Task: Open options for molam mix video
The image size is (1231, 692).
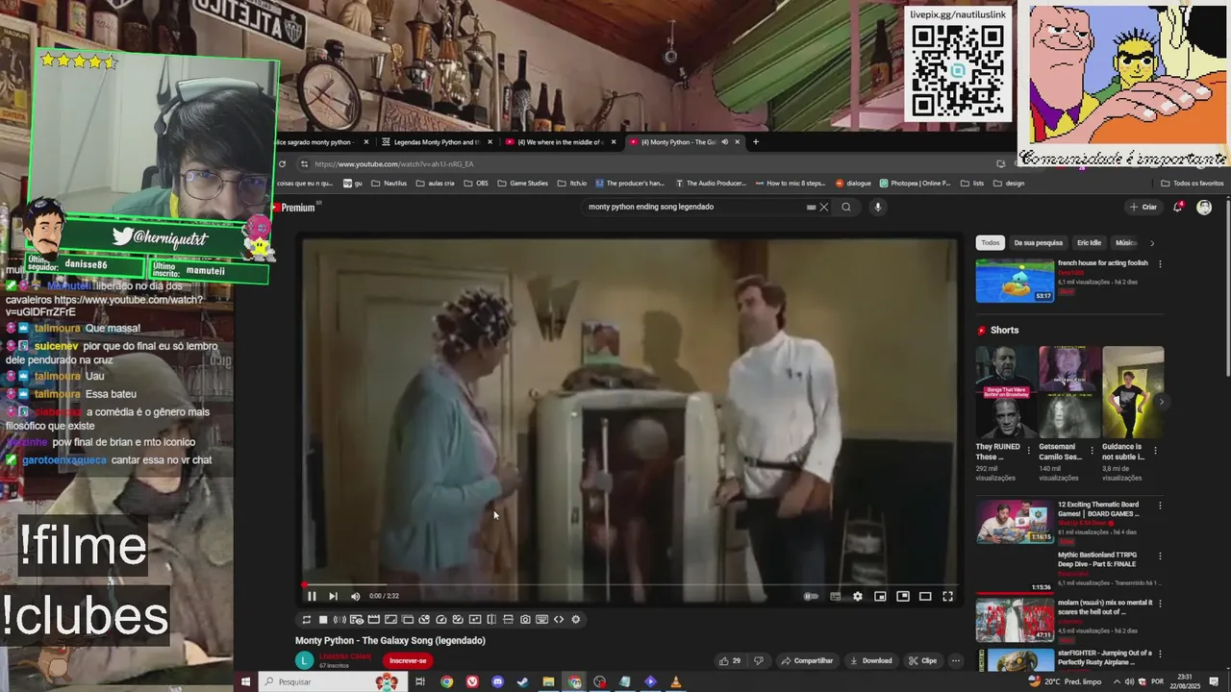Action: 1160,604
